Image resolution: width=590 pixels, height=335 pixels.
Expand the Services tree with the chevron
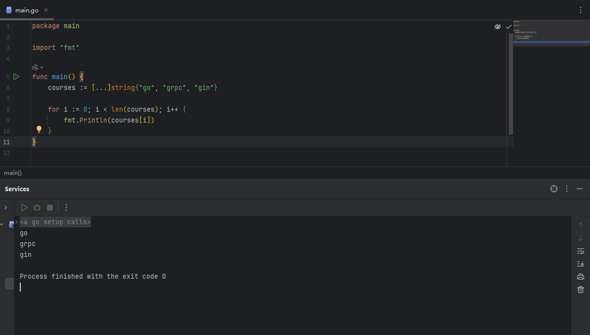5,208
